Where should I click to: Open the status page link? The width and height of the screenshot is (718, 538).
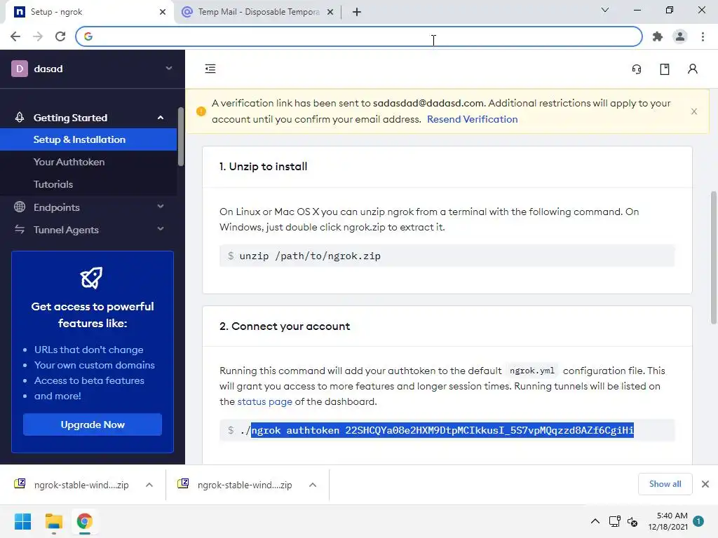(264, 401)
